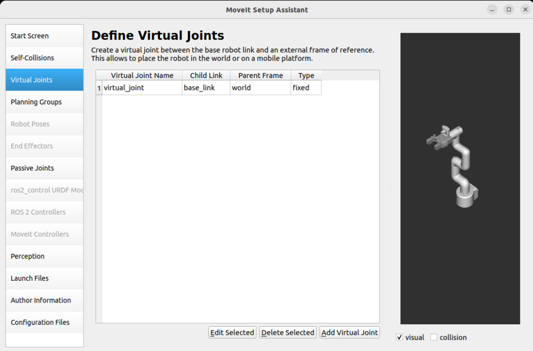Open ros2_control URDF Mod step
The image size is (533, 351).
click(x=45, y=190)
